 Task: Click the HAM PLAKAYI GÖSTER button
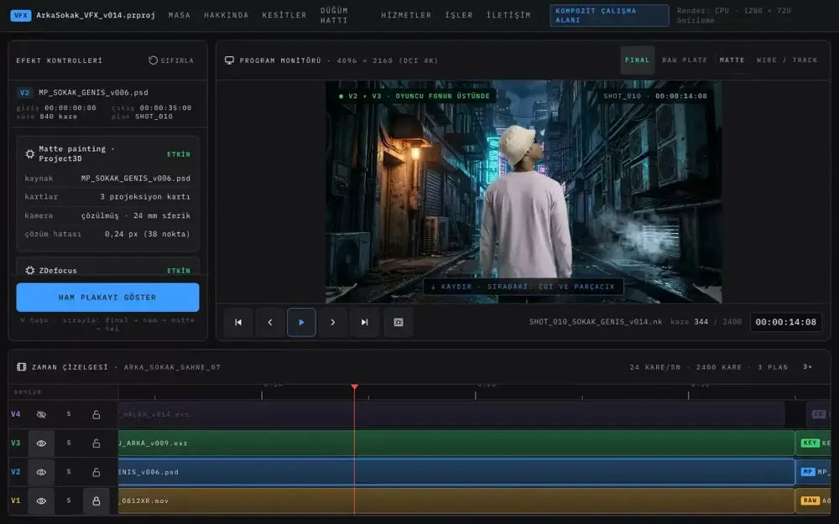[107, 298]
